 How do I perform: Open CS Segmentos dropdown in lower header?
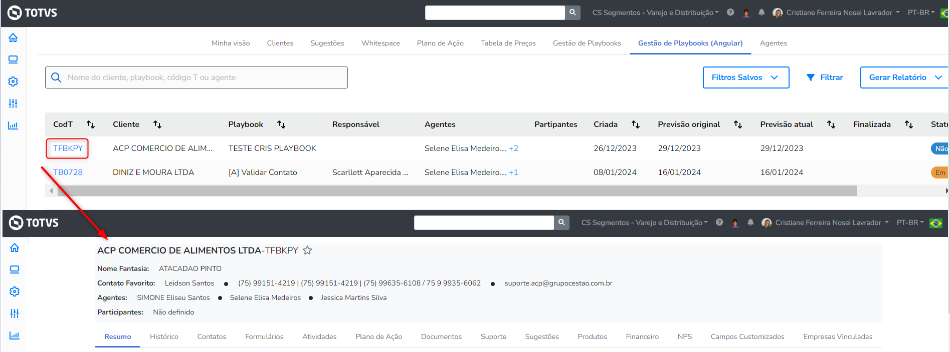644,222
